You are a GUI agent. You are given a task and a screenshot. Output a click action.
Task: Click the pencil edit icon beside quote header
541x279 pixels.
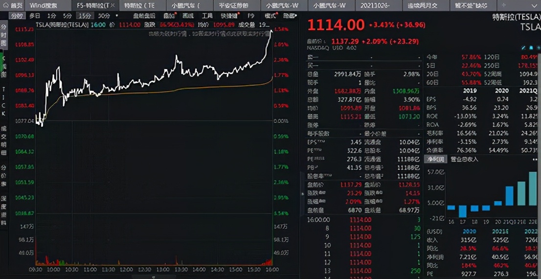coord(523,48)
